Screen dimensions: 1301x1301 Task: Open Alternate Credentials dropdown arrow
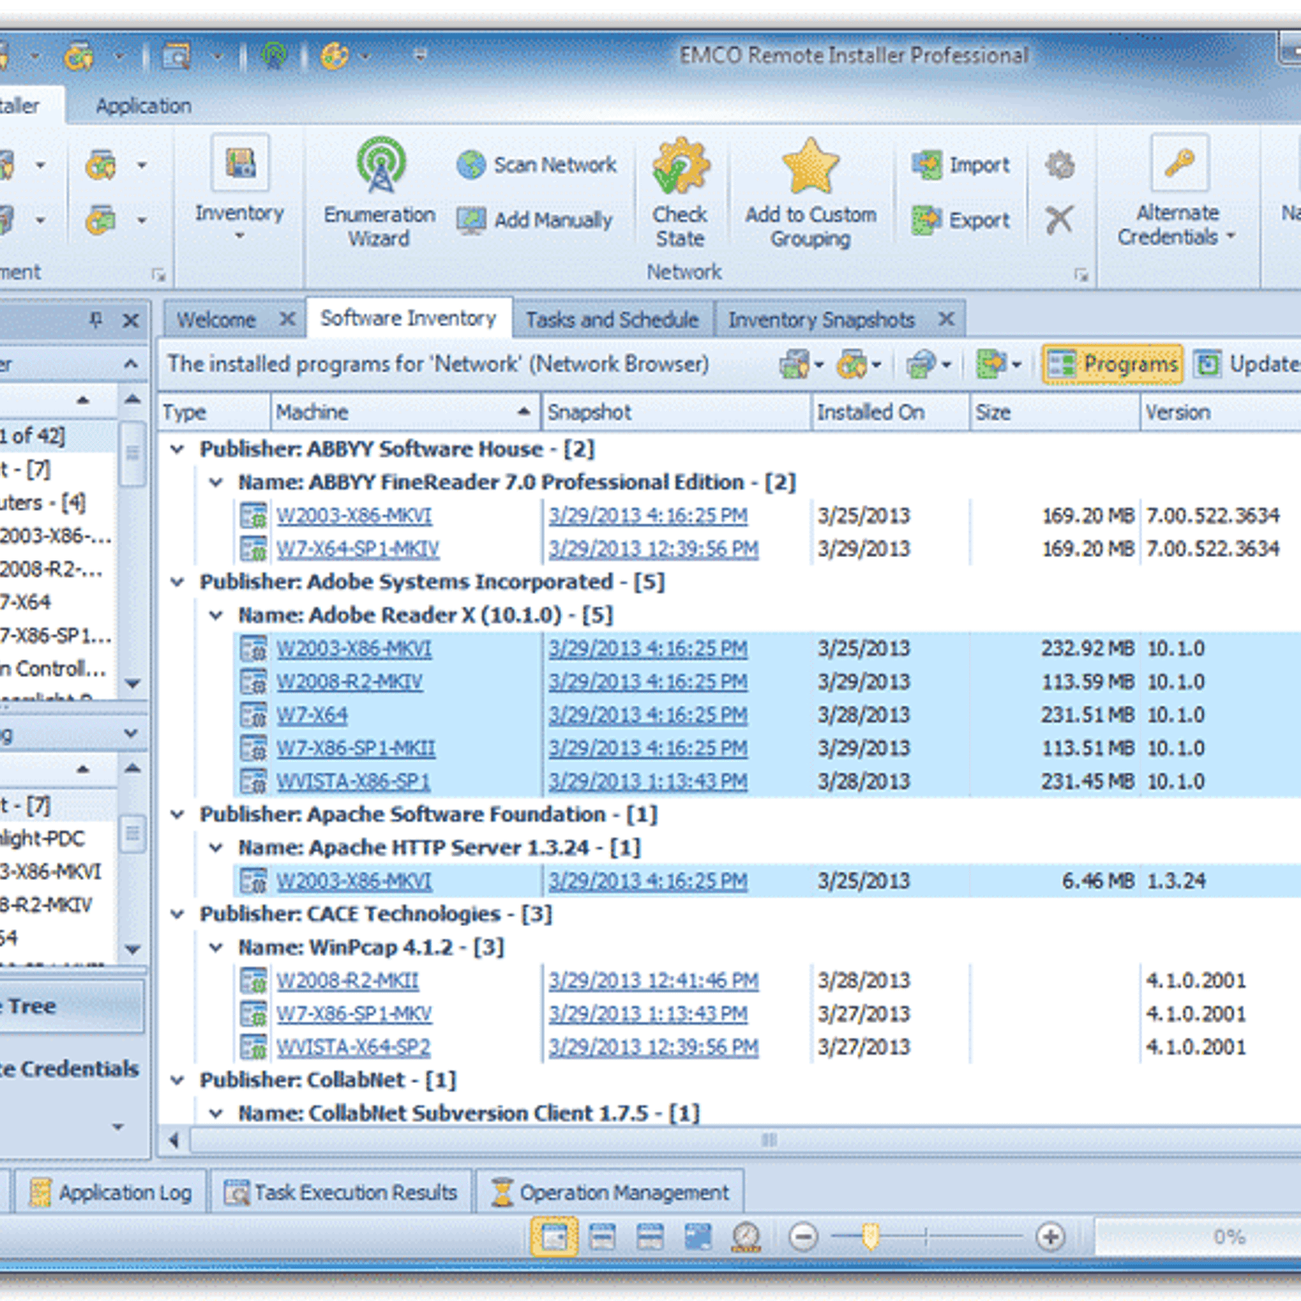tap(1230, 237)
